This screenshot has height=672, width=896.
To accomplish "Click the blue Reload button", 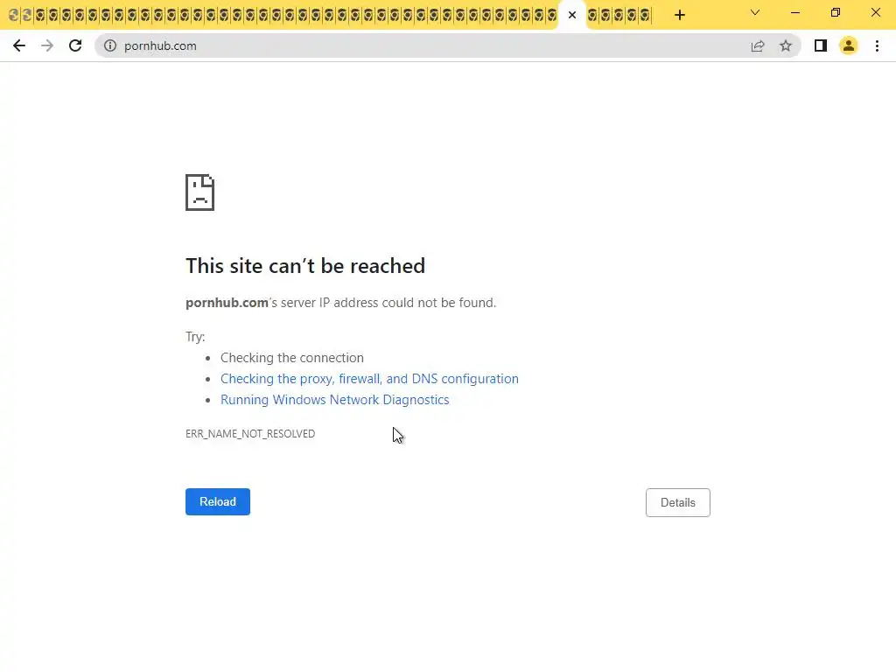I will coord(218,501).
